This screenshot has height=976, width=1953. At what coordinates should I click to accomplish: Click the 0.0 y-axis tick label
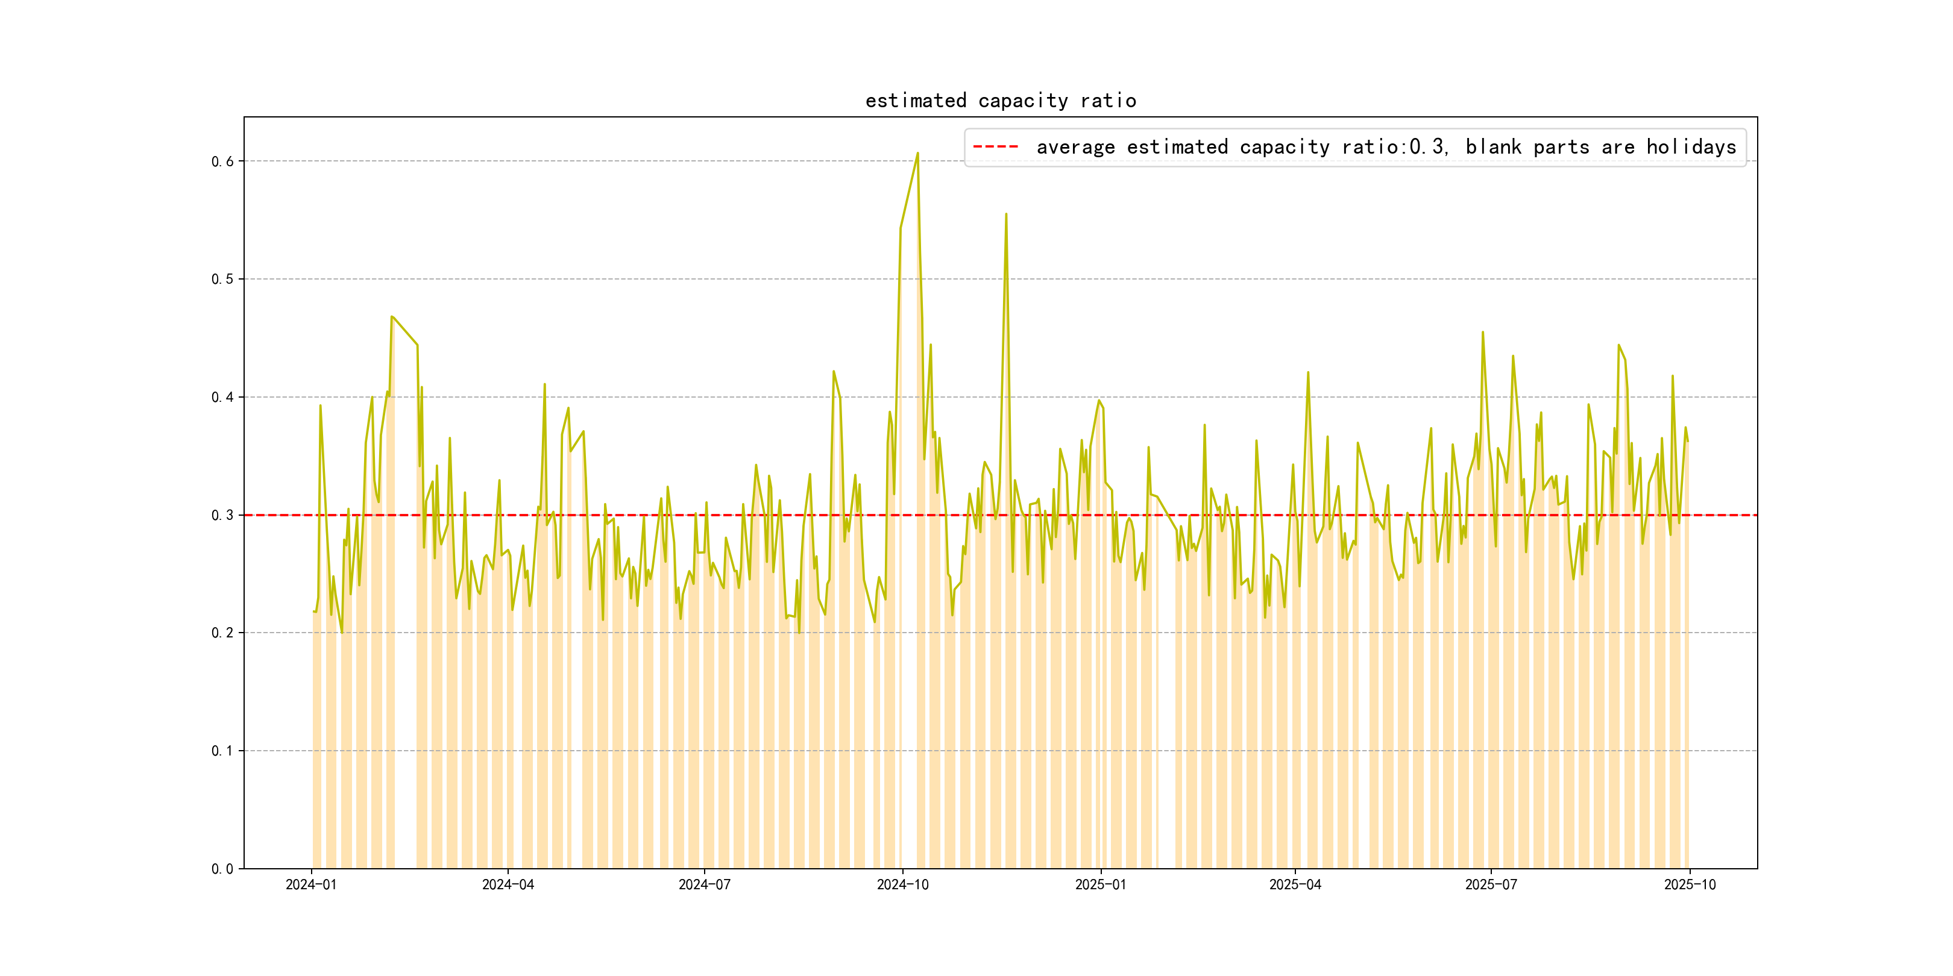point(222,869)
